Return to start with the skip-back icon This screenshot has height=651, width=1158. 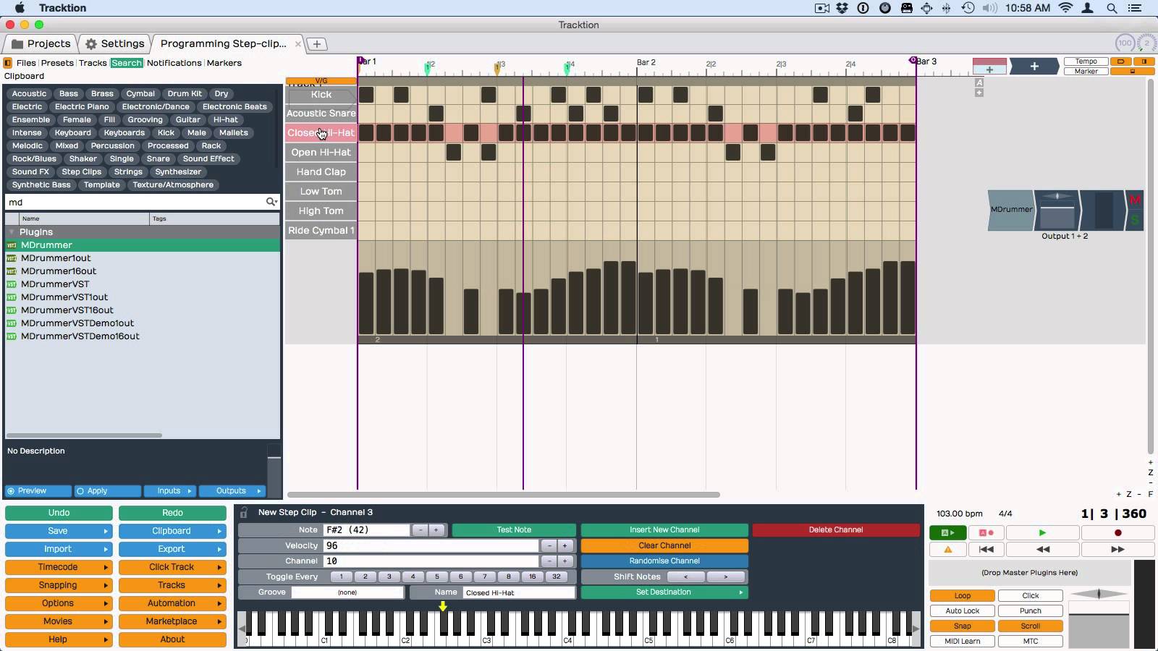pos(986,549)
